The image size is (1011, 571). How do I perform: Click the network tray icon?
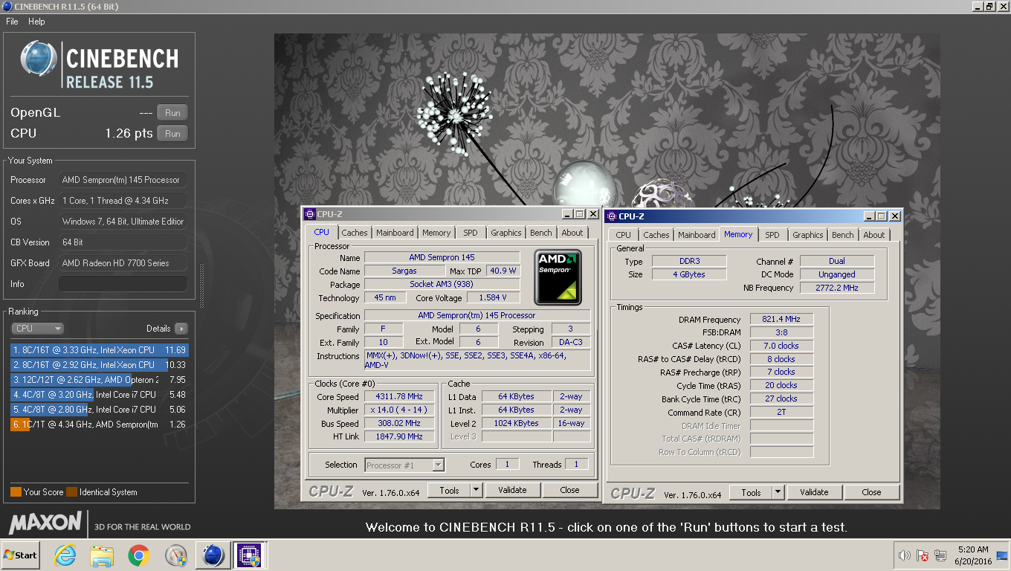coord(940,555)
